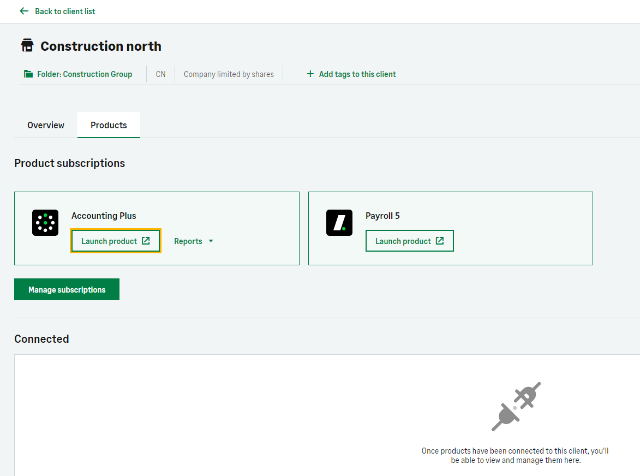Click the green folder icon
Image resolution: width=640 pixels, height=476 pixels.
pyautogui.click(x=28, y=74)
